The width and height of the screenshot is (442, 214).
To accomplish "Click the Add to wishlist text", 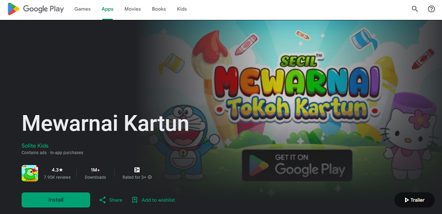I will [x=158, y=200].
